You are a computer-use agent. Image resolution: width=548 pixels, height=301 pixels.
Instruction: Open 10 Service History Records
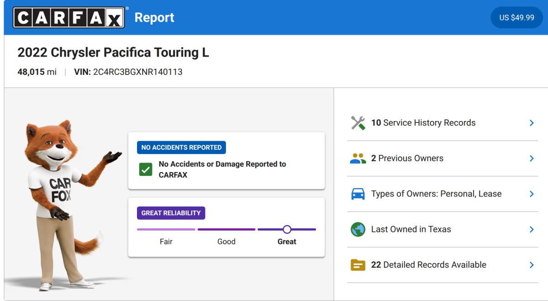(443, 123)
